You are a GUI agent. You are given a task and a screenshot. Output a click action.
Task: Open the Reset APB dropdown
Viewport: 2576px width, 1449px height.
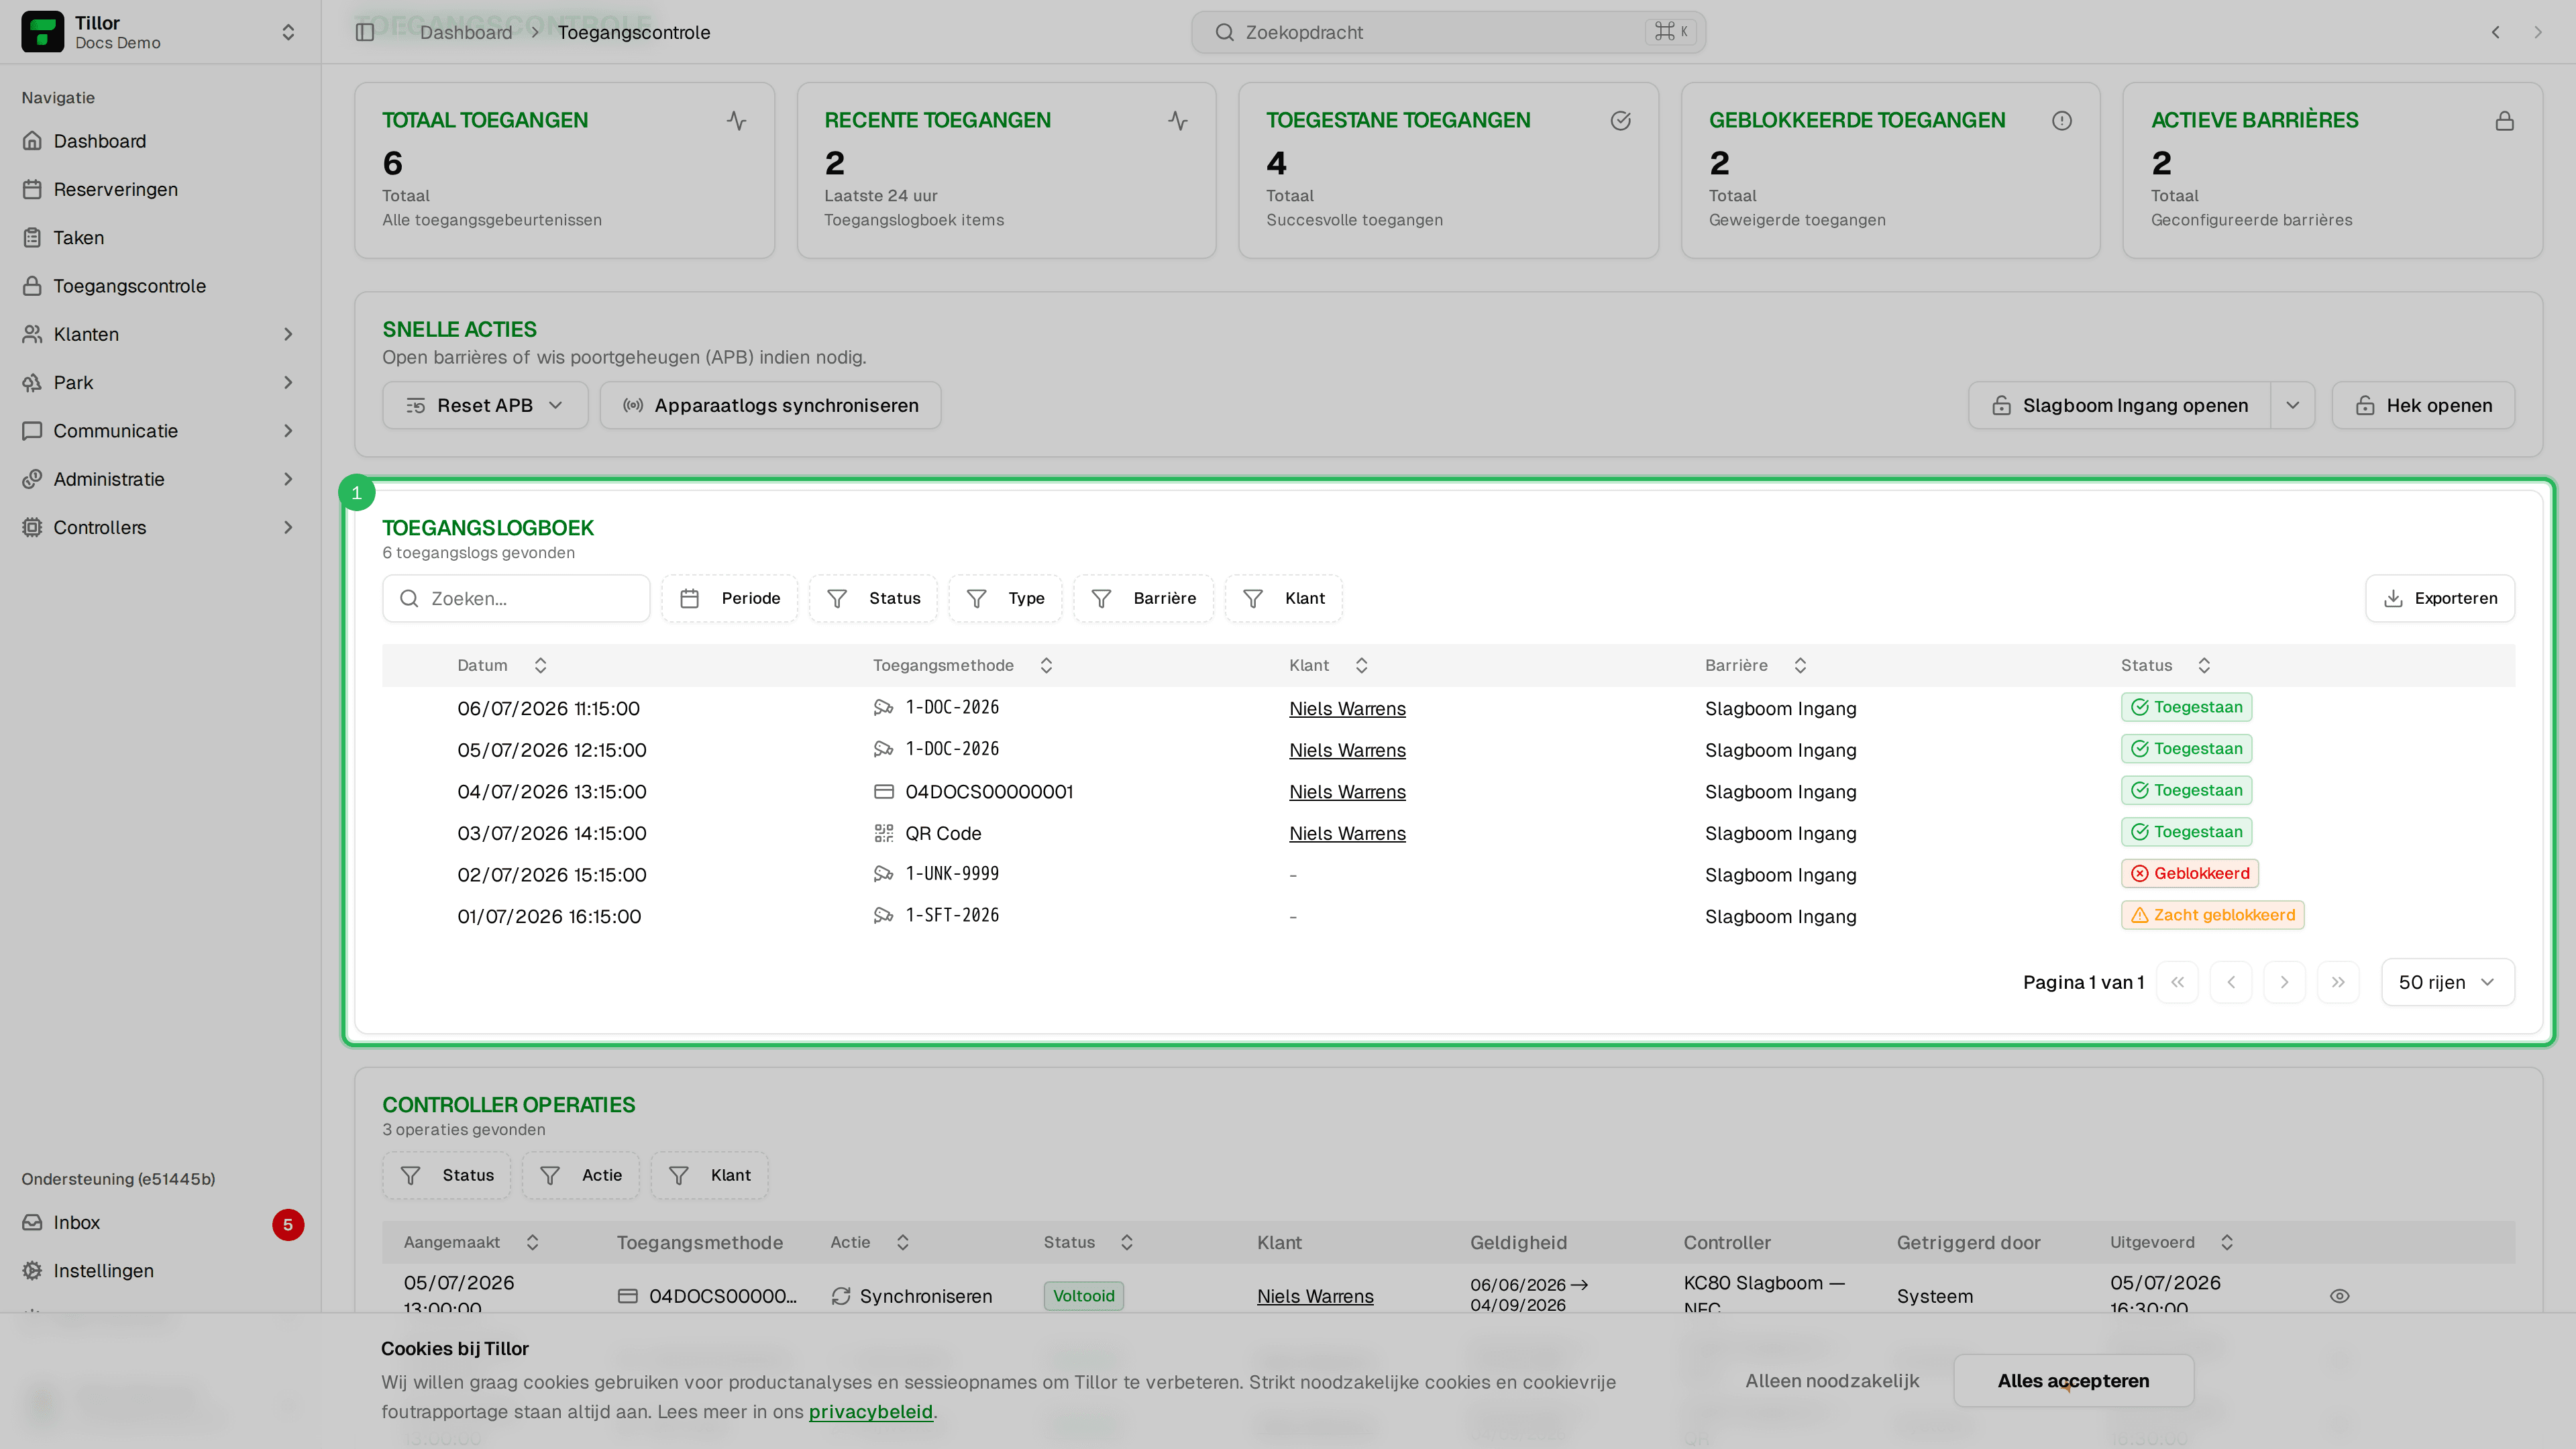pyautogui.click(x=485, y=405)
